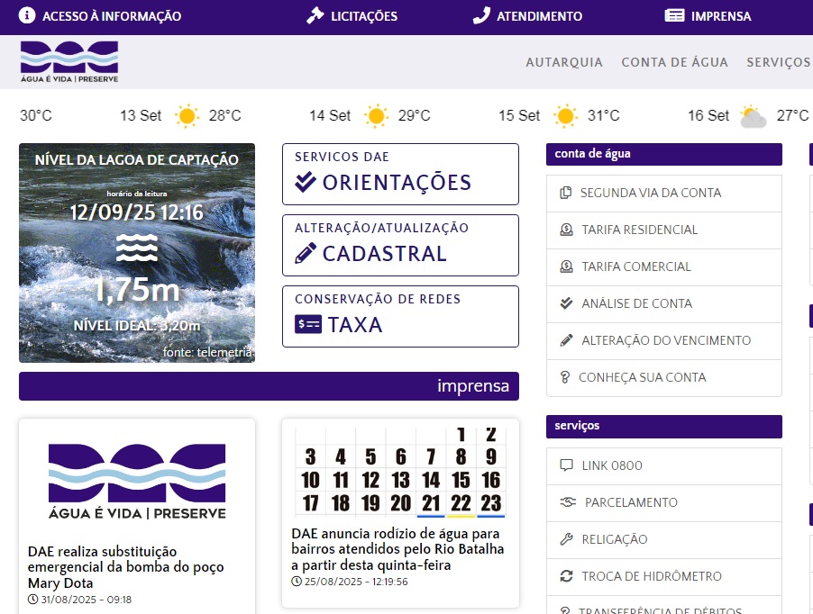
Task: Open the water rotation calendar news thumbnail
Action: coord(400,470)
